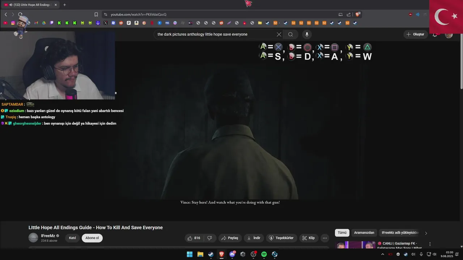
Task: Open the YouTube bookmark in bookmarks bar
Action: (5, 23)
